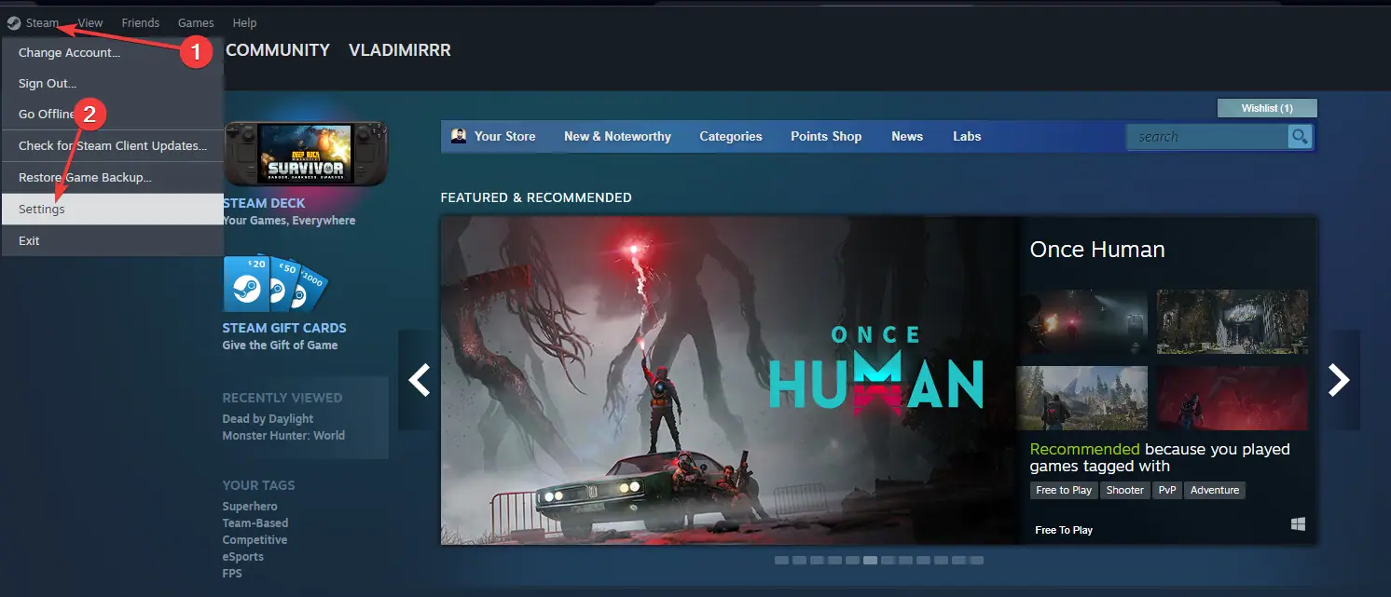Click the Once Human game title

[x=1097, y=250]
